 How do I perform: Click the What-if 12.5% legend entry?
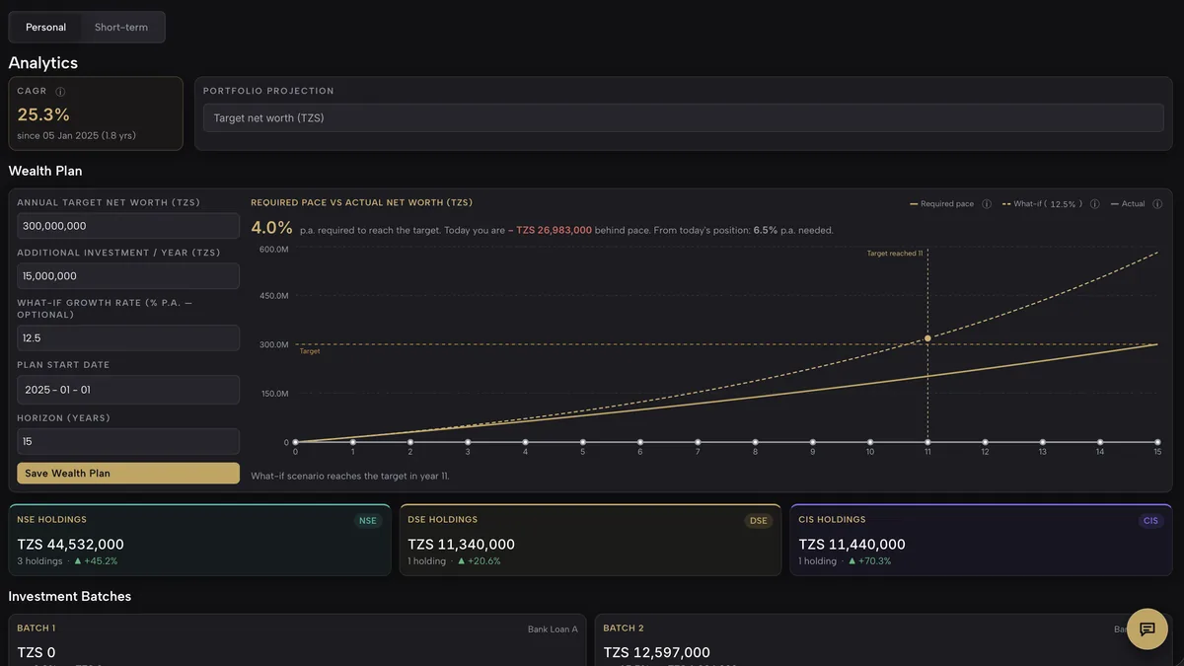coord(1042,204)
